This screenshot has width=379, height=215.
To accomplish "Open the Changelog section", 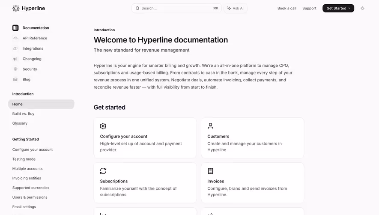I will (x=32, y=59).
